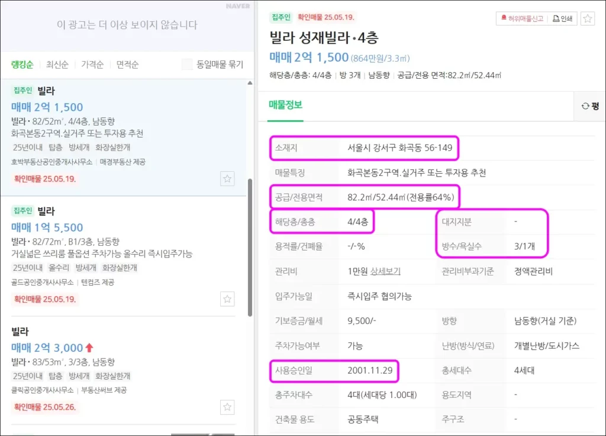606x436 pixels.
Task: Click the red price-up arrow icon
Action: pos(89,347)
